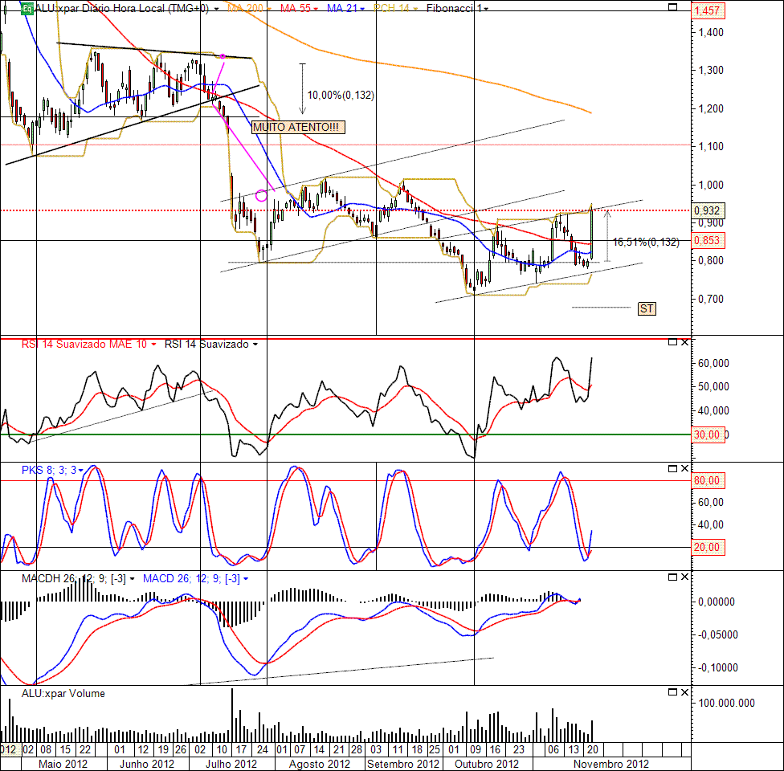Click Novembro 2012 on the time axis
Viewport: 784px width, 771px height.
point(611,764)
